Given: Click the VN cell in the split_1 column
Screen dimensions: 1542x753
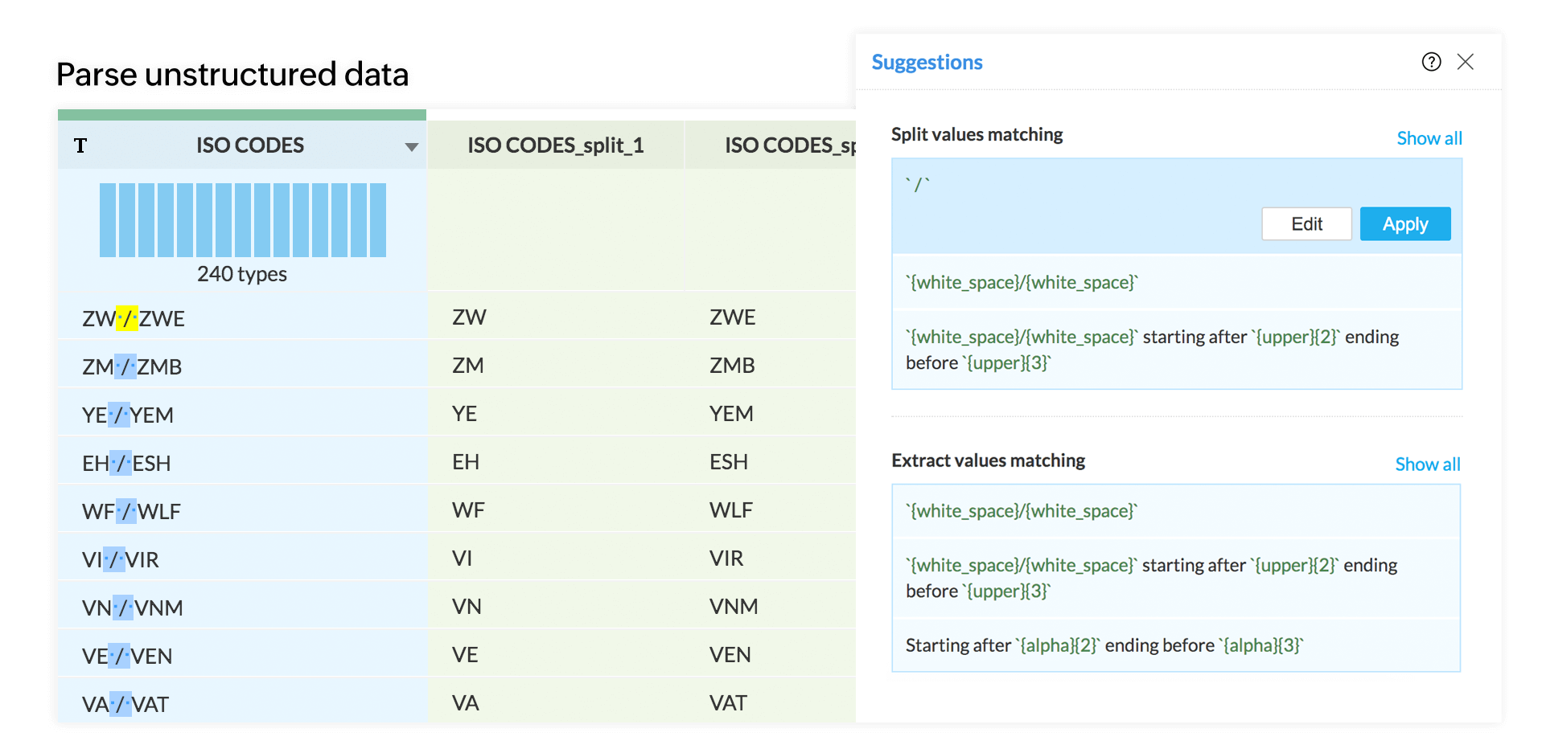Looking at the screenshot, I should pyautogui.click(x=467, y=607).
